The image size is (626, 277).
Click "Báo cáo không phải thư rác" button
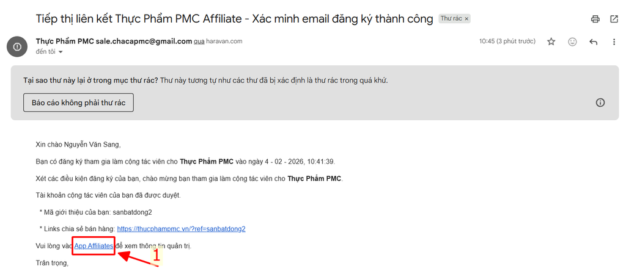78,103
